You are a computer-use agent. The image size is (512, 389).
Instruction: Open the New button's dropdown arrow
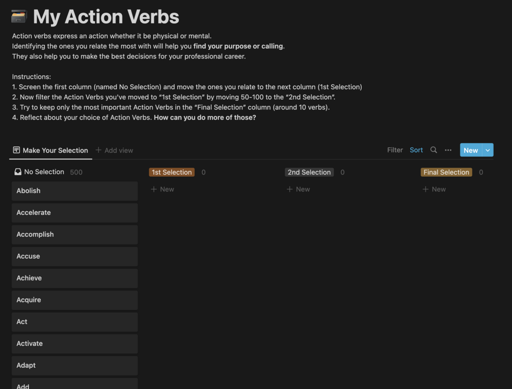487,150
